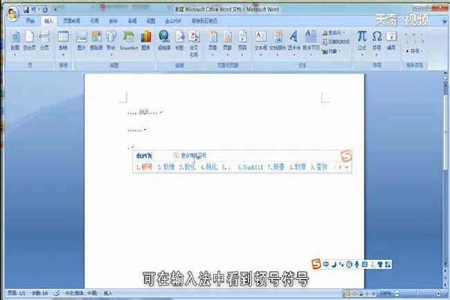Choose the second IME candidate
Screen dimensions: 450x300
coord(166,167)
